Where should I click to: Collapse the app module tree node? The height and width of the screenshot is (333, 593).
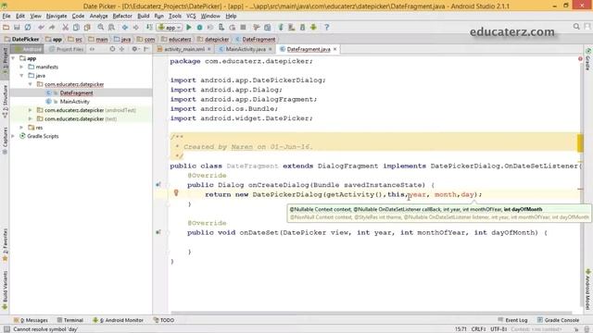[13, 58]
